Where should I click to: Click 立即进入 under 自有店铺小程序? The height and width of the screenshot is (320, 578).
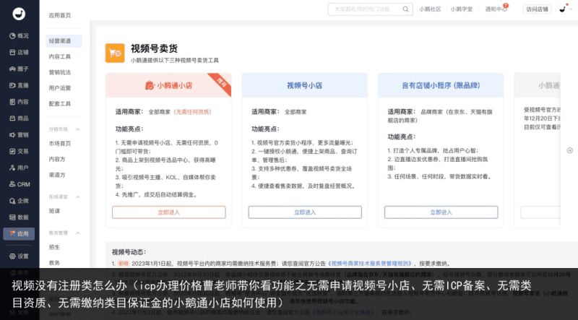(441, 212)
